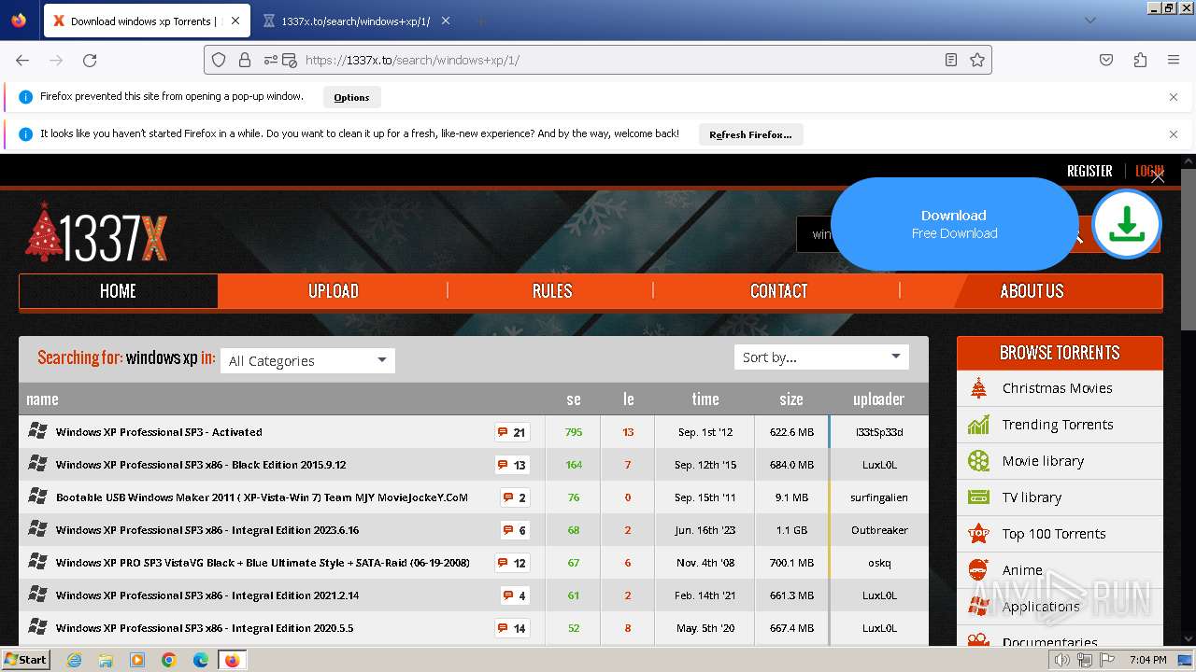Viewport: 1196px width, 672px height.
Task: Click the Top 100 Torrents star icon
Action: (978, 534)
